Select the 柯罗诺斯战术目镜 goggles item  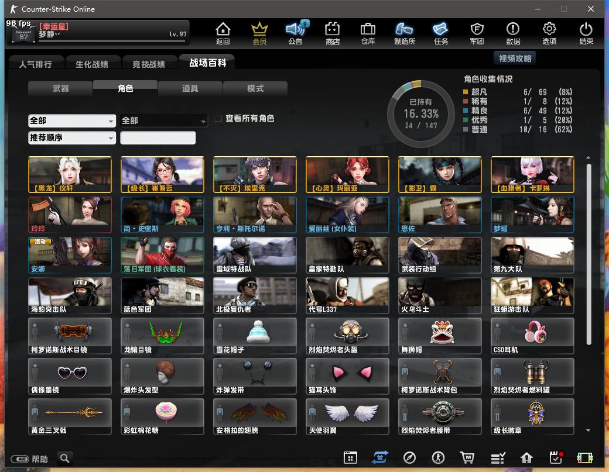[x=70, y=336]
